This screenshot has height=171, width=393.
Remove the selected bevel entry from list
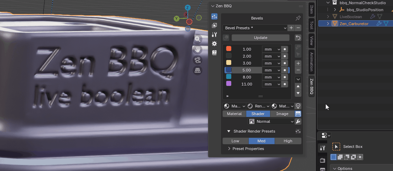pos(298,70)
